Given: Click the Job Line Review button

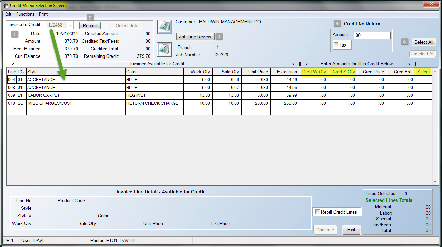Looking at the screenshot, I should pyautogui.click(x=195, y=37).
